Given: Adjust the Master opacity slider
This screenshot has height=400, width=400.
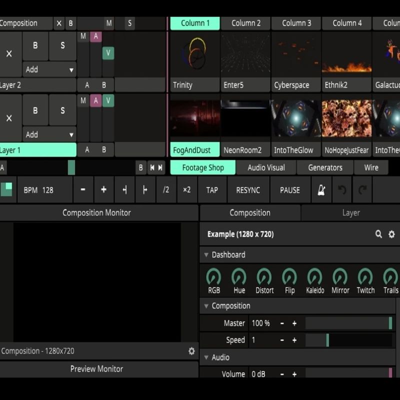Looking at the screenshot, I should [348, 323].
